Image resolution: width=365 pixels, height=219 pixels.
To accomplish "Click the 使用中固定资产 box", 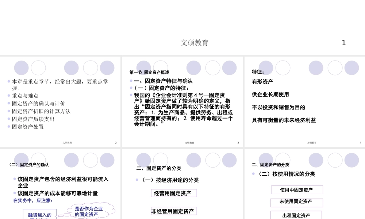I will (297, 189).
